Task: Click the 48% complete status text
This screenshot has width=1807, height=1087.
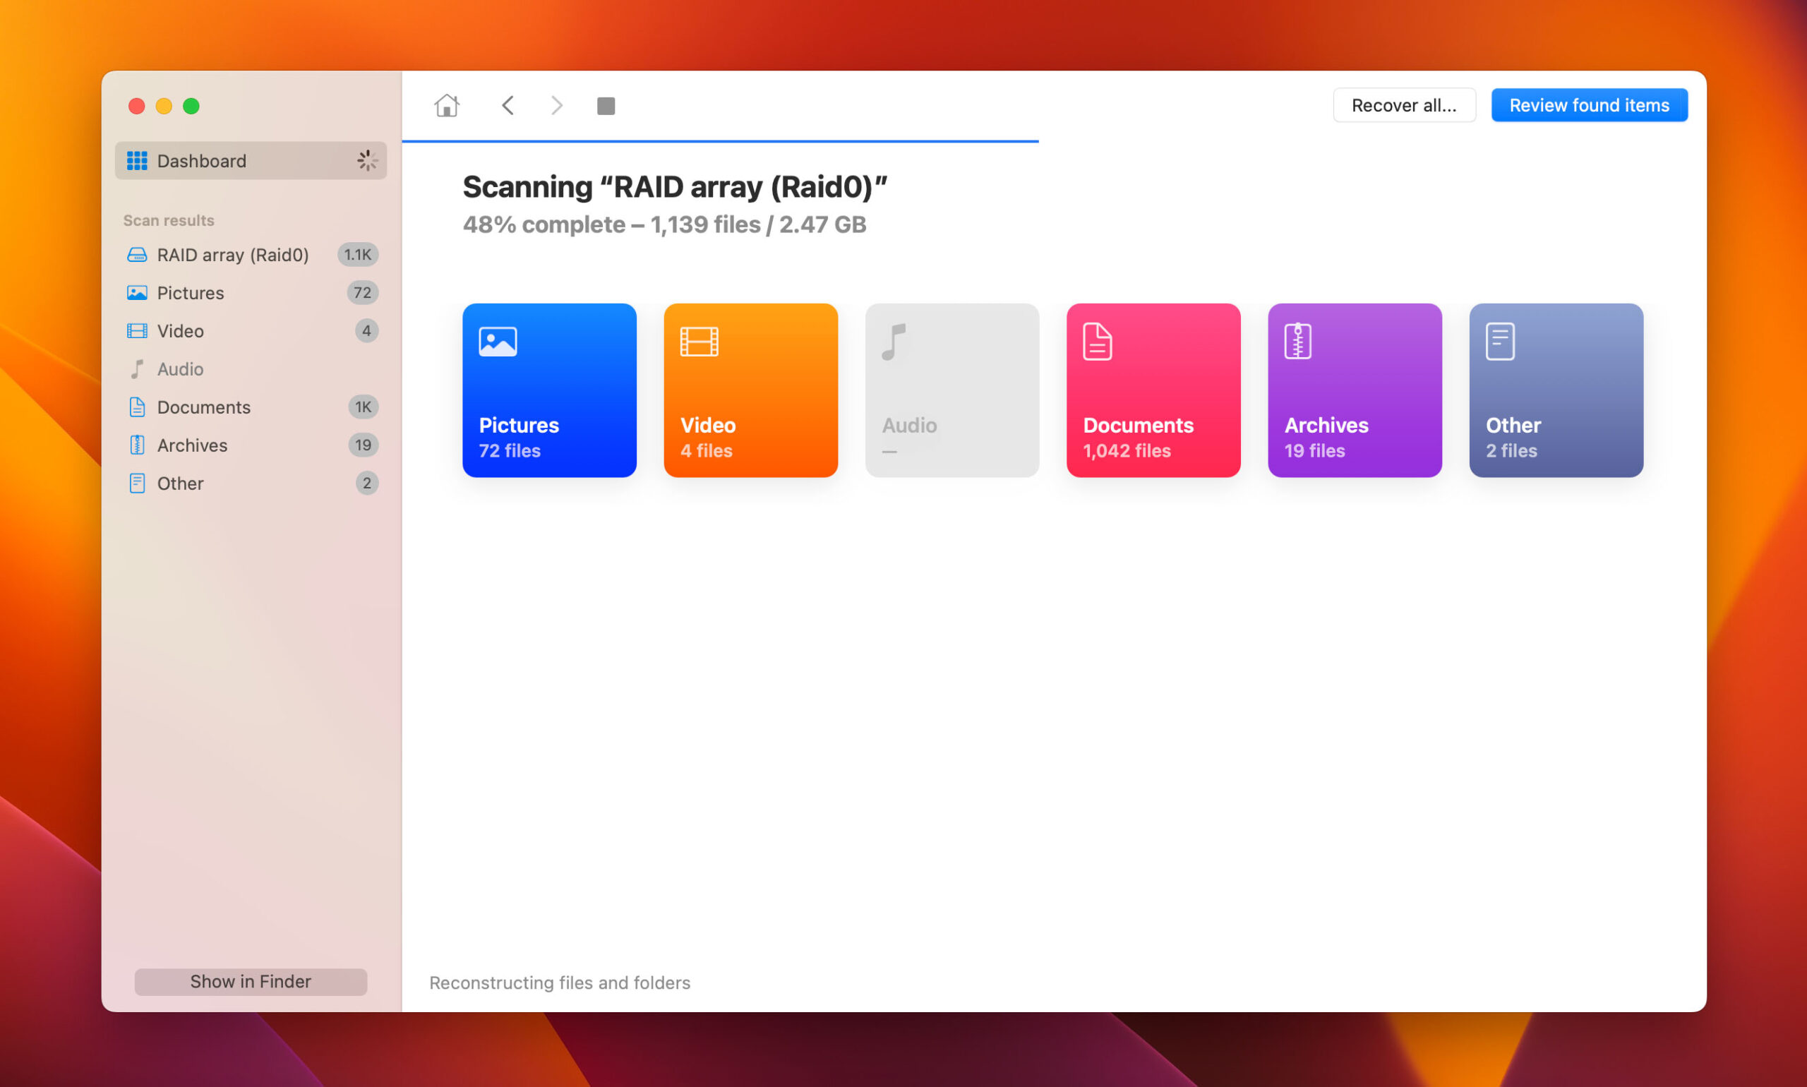Action: (x=664, y=224)
